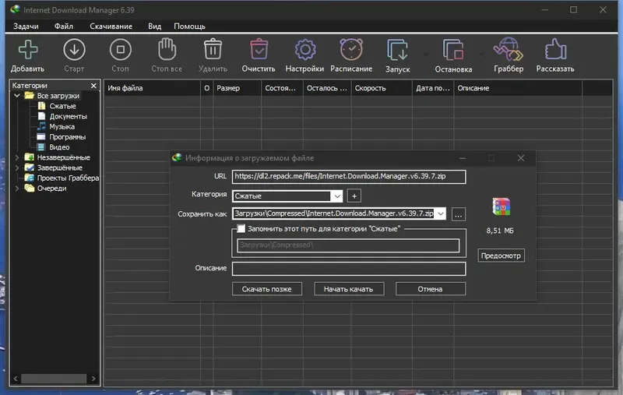The width and height of the screenshot is (623, 395).
Task: Click the Старт download toolbar icon
Action: (x=74, y=50)
